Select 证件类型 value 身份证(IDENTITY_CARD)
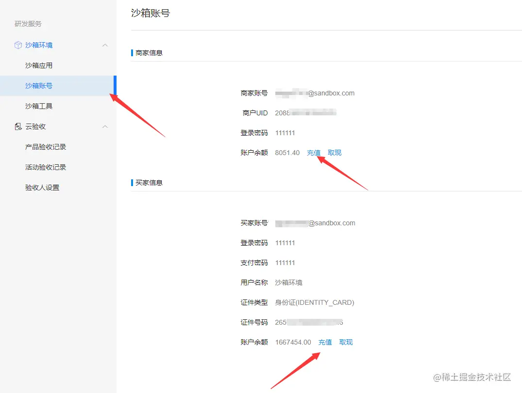Screen dimensions: 522x393 tap(315, 303)
